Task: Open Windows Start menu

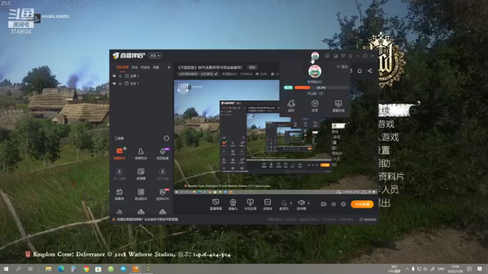Action: point(5,269)
